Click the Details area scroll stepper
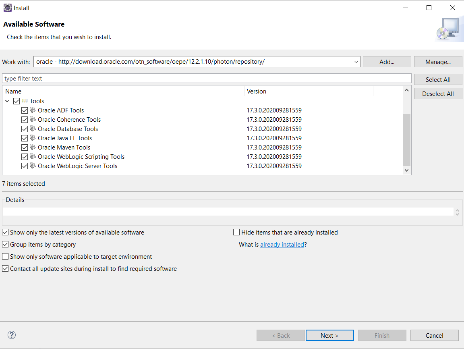The height and width of the screenshot is (349, 464). click(457, 212)
